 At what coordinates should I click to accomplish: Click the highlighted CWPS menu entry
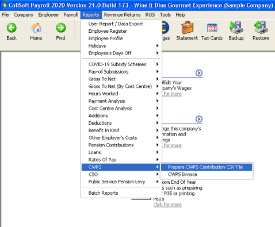coord(121,167)
